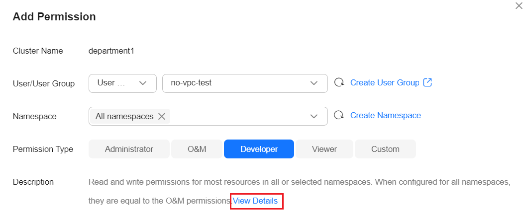This screenshot has height=215, width=525.
Task: Open the User type dropdown
Action: (122, 83)
